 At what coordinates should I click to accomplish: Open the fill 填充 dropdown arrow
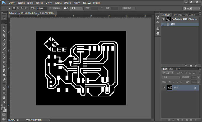click(199, 82)
